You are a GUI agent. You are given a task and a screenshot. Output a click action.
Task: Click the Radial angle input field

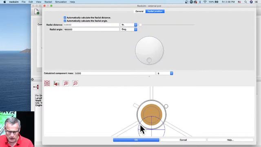[91, 29]
